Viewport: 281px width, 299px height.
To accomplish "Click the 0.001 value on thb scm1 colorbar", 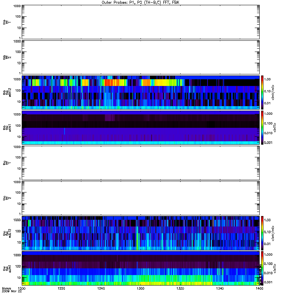I will (268, 143).
